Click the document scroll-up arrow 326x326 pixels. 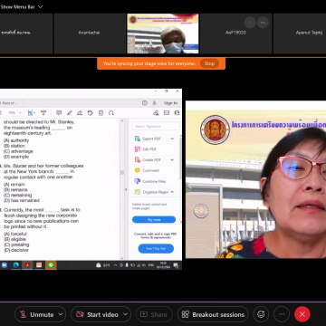[122, 121]
